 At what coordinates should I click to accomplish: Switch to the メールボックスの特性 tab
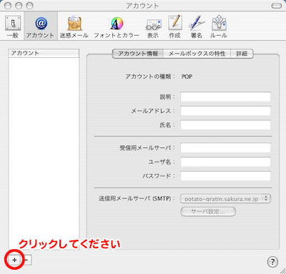[197, 54]
